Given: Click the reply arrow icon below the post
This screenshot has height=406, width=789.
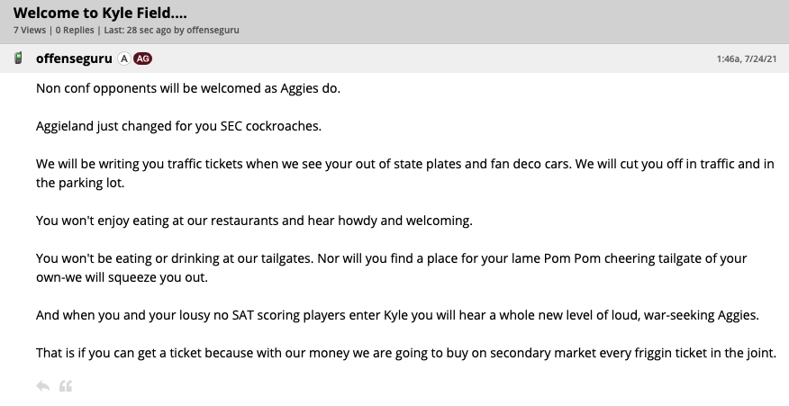Looking at the screenshot, I should click(x=42, y=386).
